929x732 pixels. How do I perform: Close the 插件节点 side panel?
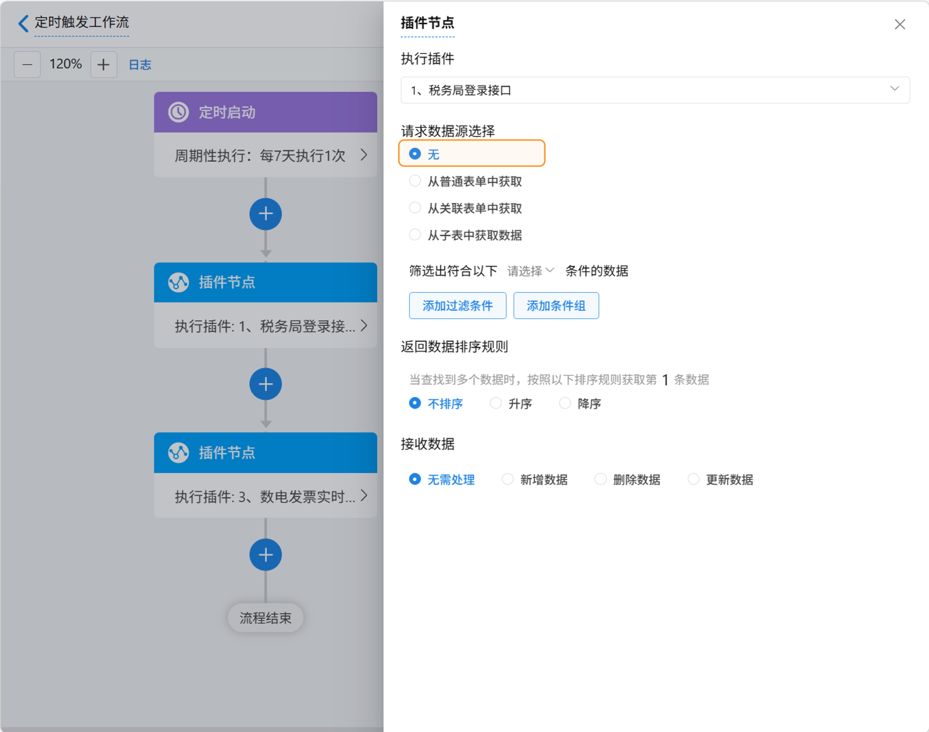[899, 24]
